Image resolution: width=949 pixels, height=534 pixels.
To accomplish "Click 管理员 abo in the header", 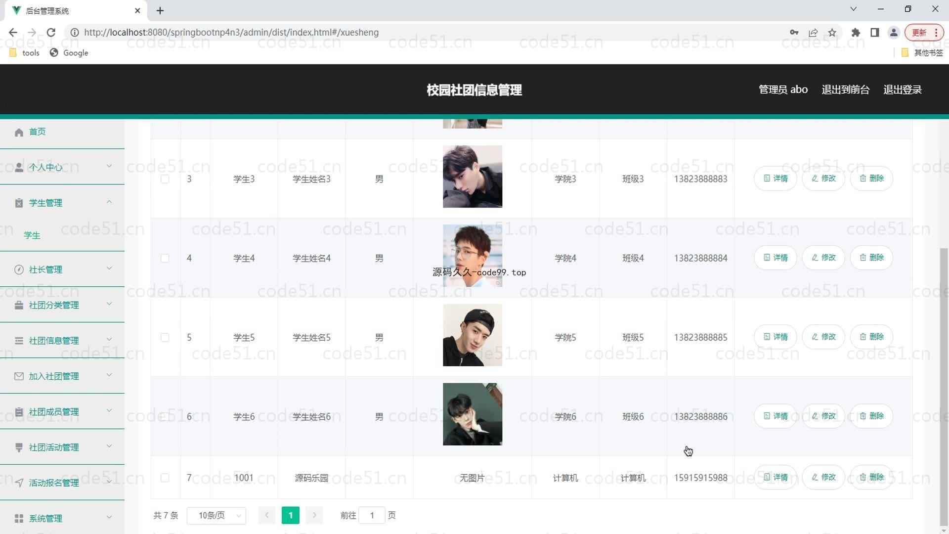I will tap(783, 90).
